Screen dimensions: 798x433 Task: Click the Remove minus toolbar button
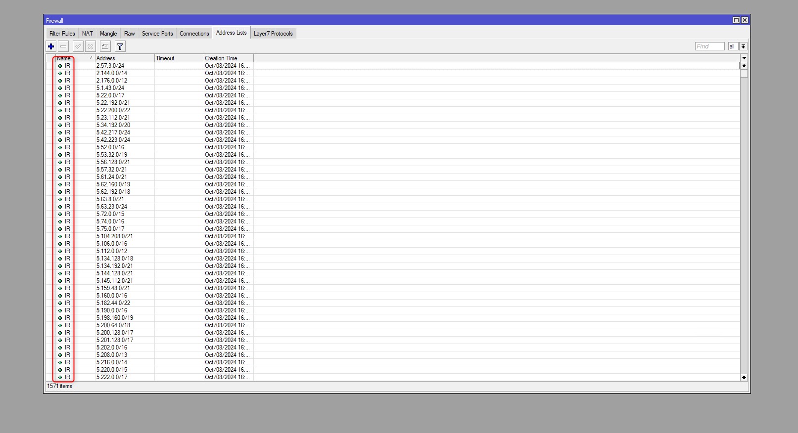point(63,46)
